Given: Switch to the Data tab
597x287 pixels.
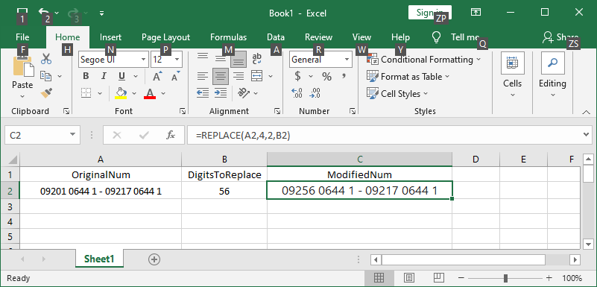Looking at the screenshot, I should (276, 37).
